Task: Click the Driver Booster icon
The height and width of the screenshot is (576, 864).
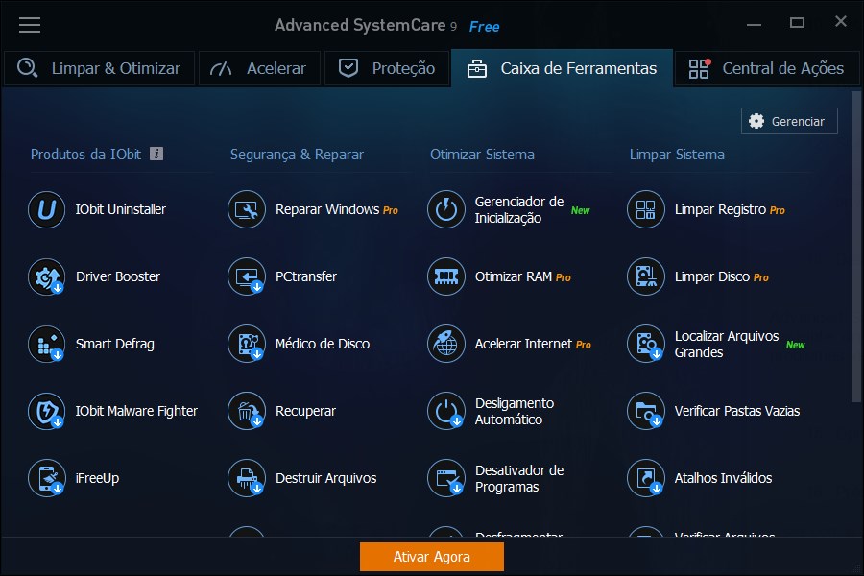Action: (47, 276)
